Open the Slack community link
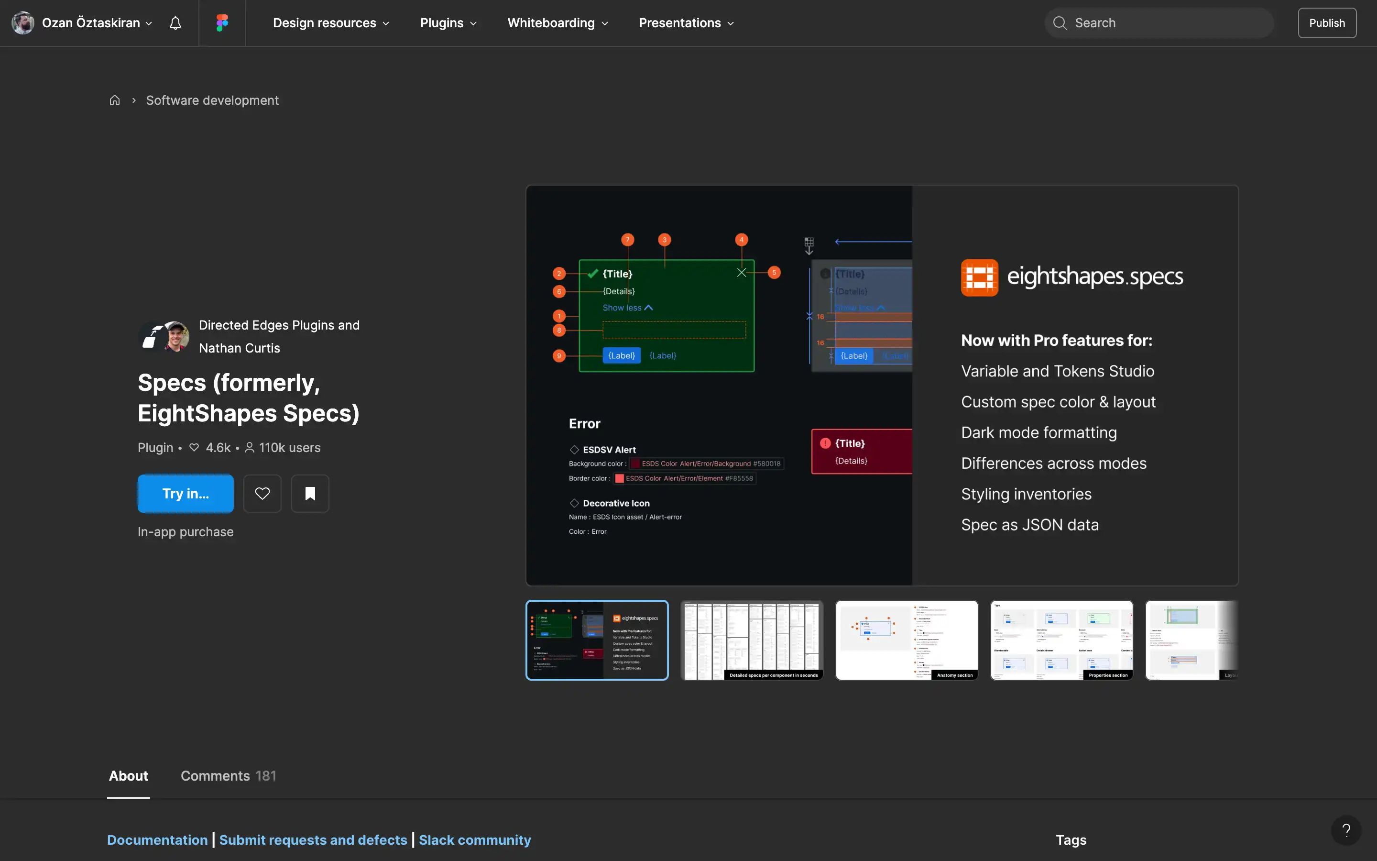Image resolution: width=1377 pixels, height=861 pixels. tap(475, 840)
